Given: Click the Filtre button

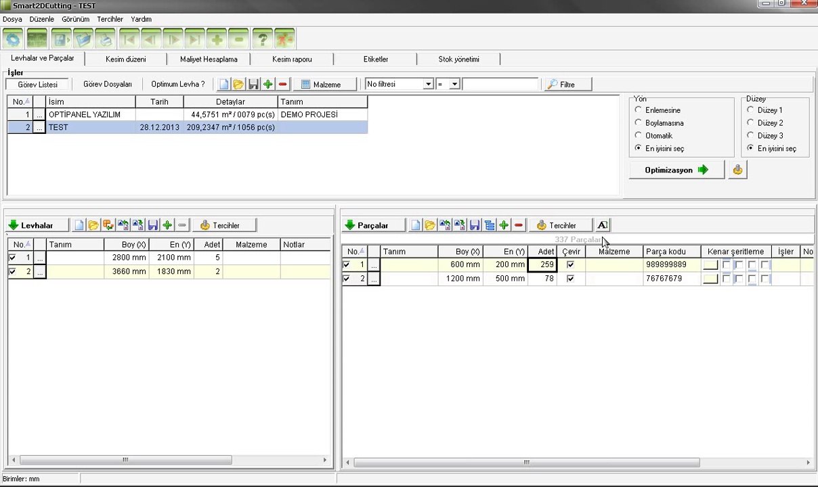Looking at the screenshot, I should tap(569, 85).
